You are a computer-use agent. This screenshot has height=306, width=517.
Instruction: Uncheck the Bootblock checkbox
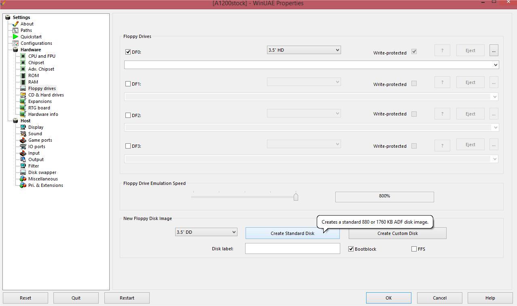351,249
